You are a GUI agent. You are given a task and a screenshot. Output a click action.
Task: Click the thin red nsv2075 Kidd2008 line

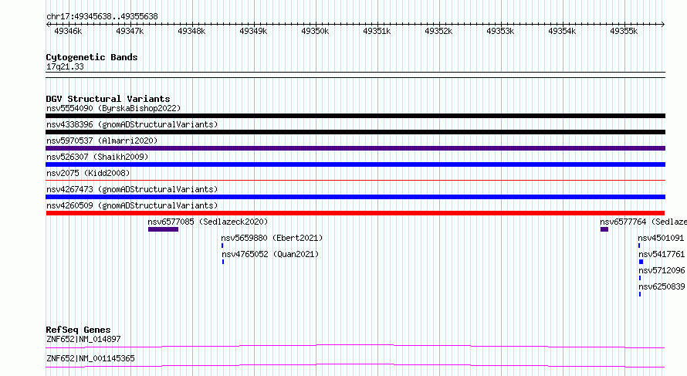(355, 180)
